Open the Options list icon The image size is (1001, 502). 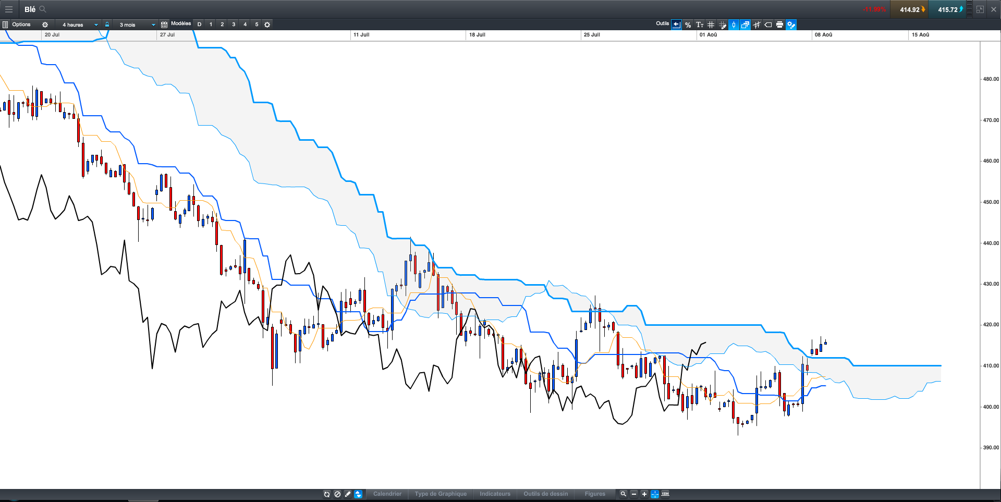point(5,25)
